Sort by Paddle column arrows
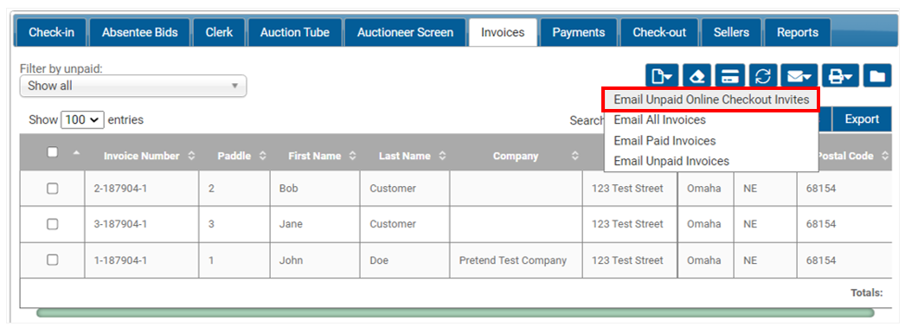 263,156
